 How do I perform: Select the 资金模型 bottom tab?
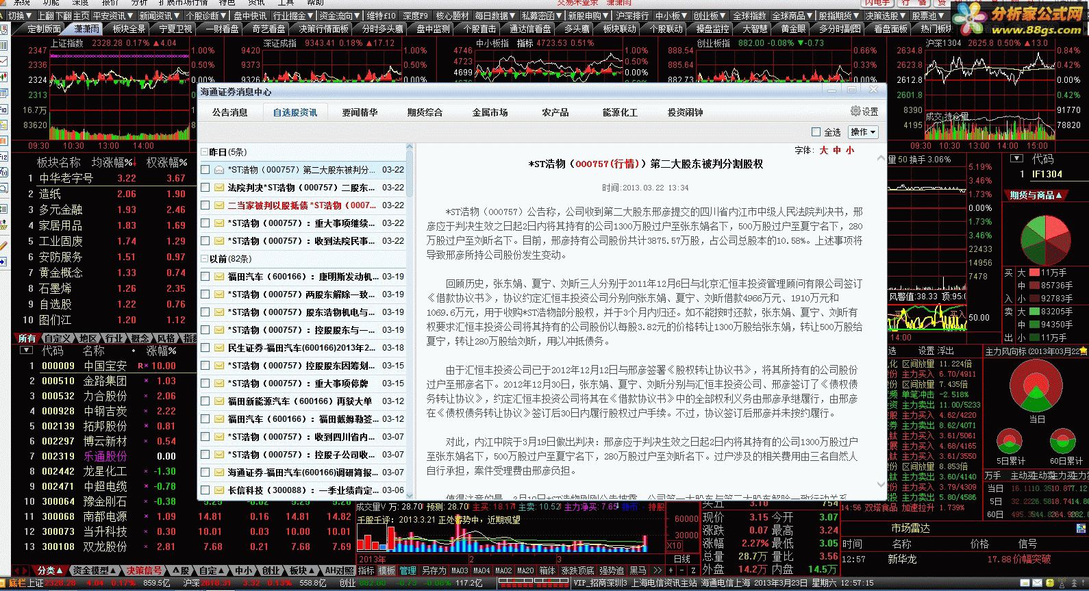coord(95,570)
